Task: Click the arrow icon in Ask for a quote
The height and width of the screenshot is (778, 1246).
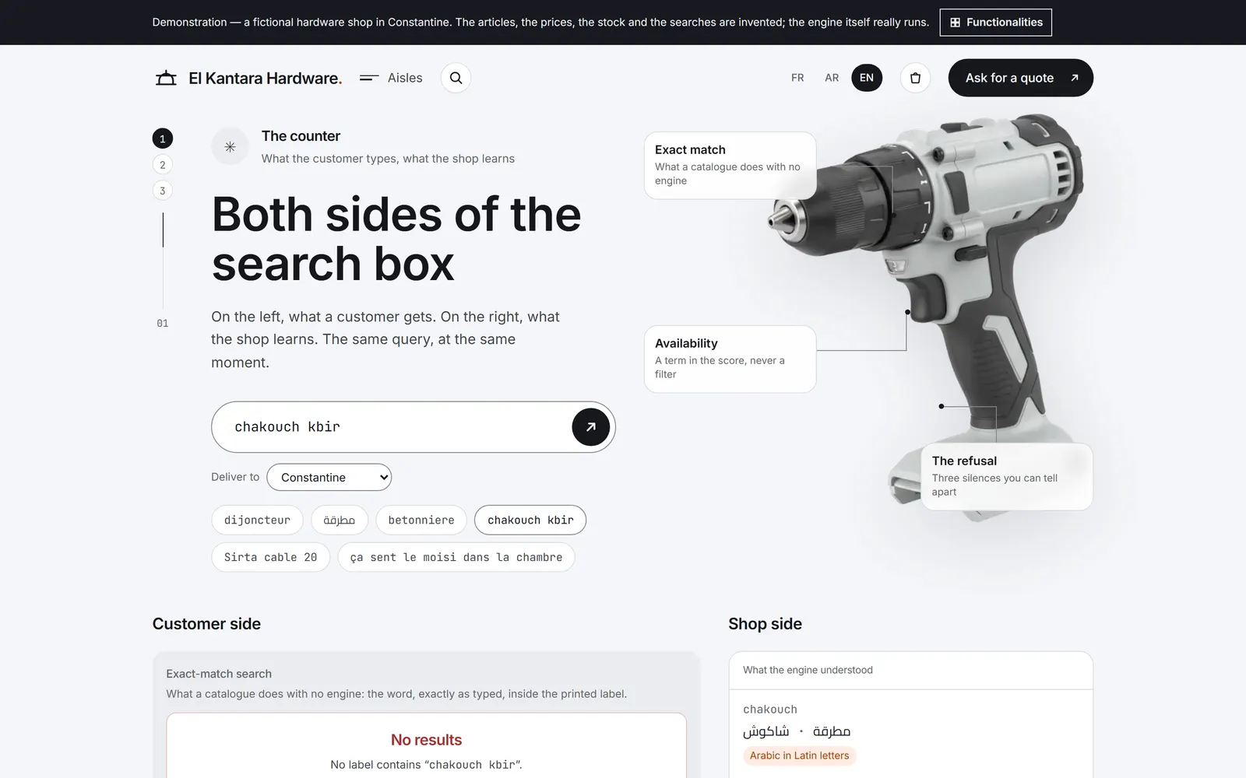Action: click(1075, 78)
